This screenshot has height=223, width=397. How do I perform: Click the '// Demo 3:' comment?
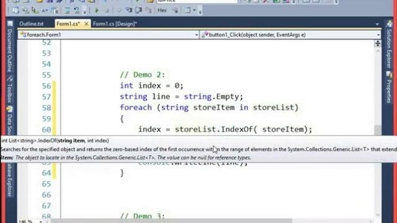[x=142, y=217]
